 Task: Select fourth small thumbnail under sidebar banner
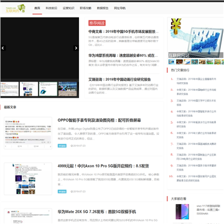click(x=195, y=62)
